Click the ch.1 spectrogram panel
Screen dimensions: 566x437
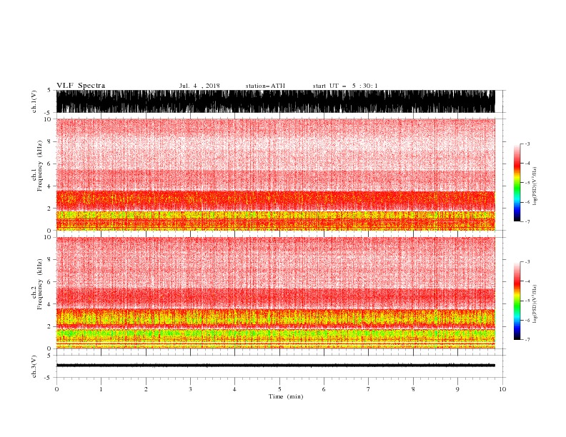pos(275,174)
